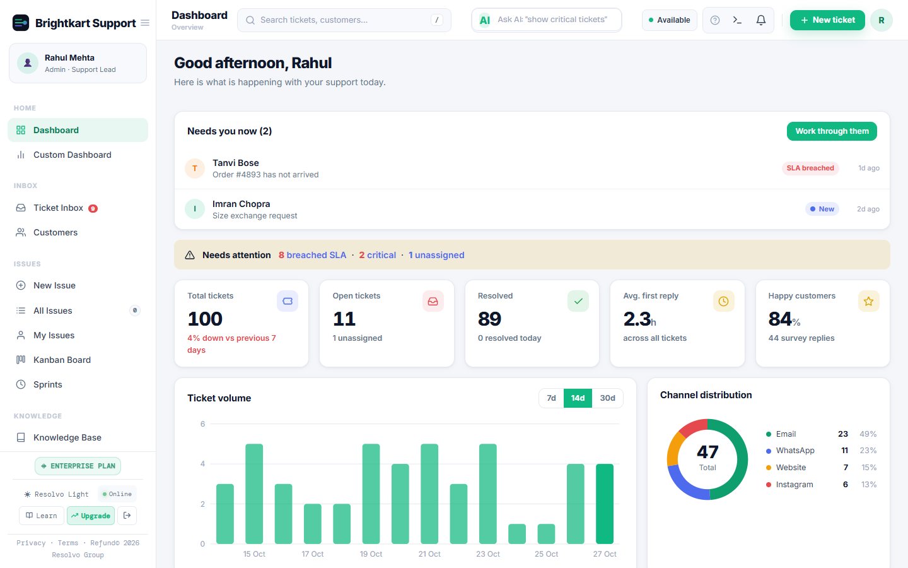Click the Upgrade button
The width and height of the screenshot is (908, 568).
(91, 516)
